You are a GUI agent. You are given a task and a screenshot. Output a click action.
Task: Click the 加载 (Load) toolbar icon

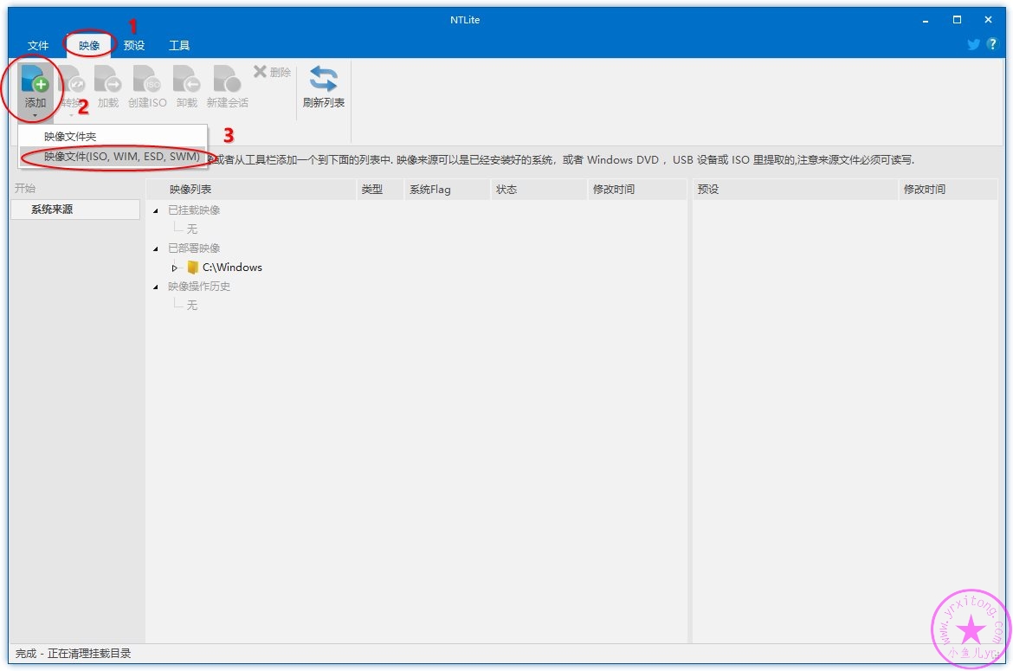(x=108, y=79)
